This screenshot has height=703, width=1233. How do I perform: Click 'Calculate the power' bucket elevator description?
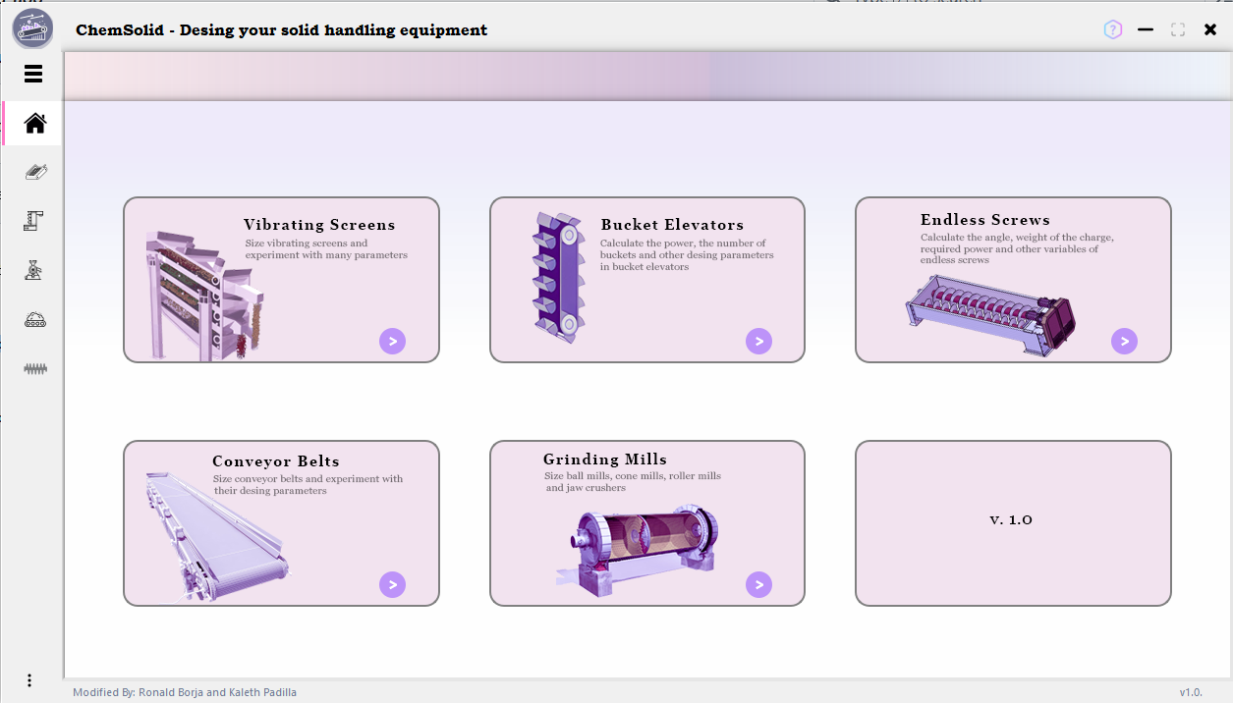pyautogui.click(x=687, y=254)
